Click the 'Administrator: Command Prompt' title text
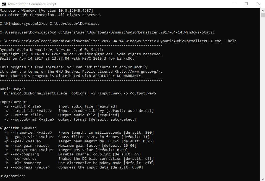Image resolution: width=265 pixels, height=181 pixels. tap(32, 4)
